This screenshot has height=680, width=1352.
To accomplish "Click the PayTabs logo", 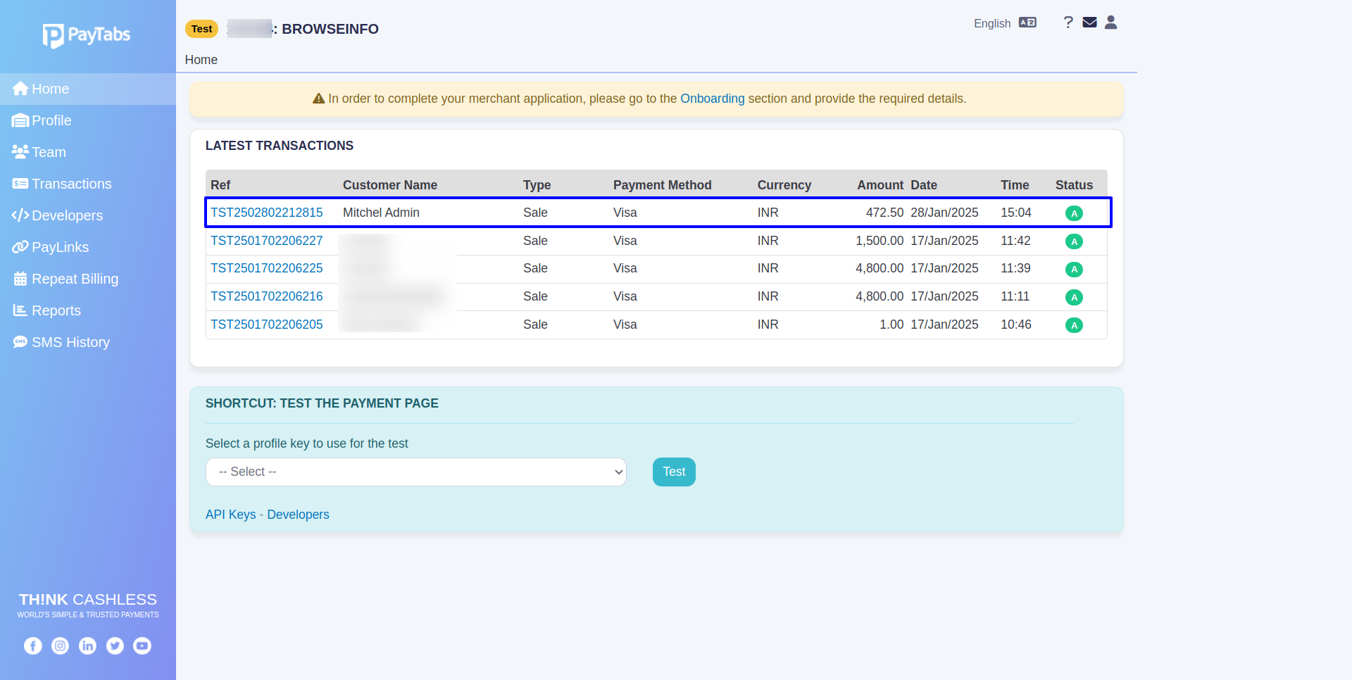I will pyautogui.click(x=87, y=35).
